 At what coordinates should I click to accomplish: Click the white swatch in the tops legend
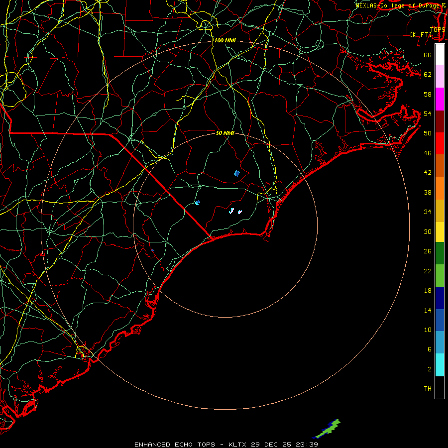[x=440, y=55]
